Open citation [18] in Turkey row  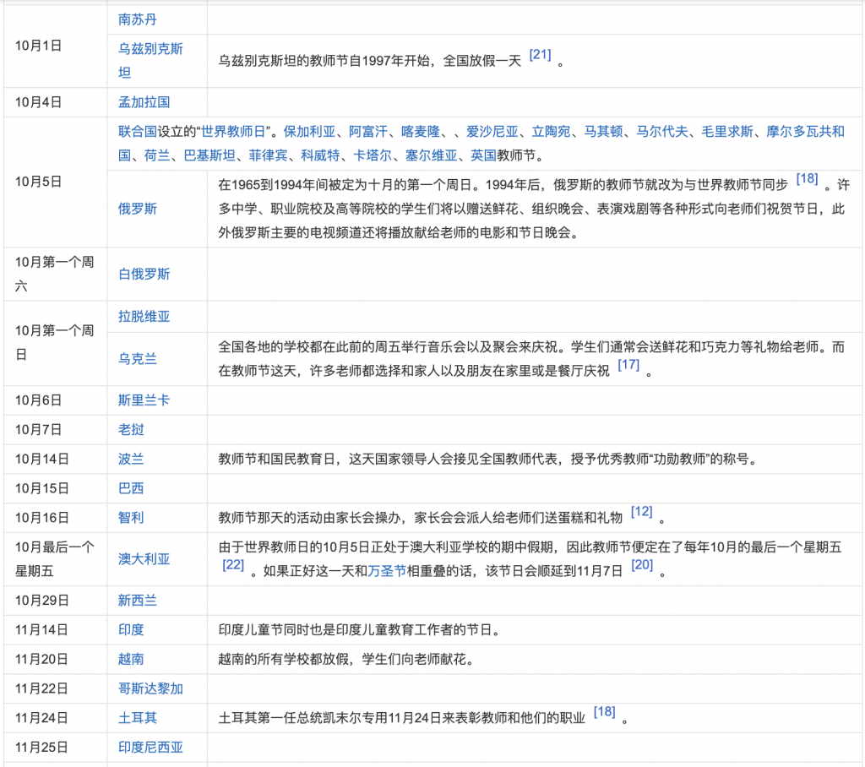(x=605, y=712)
